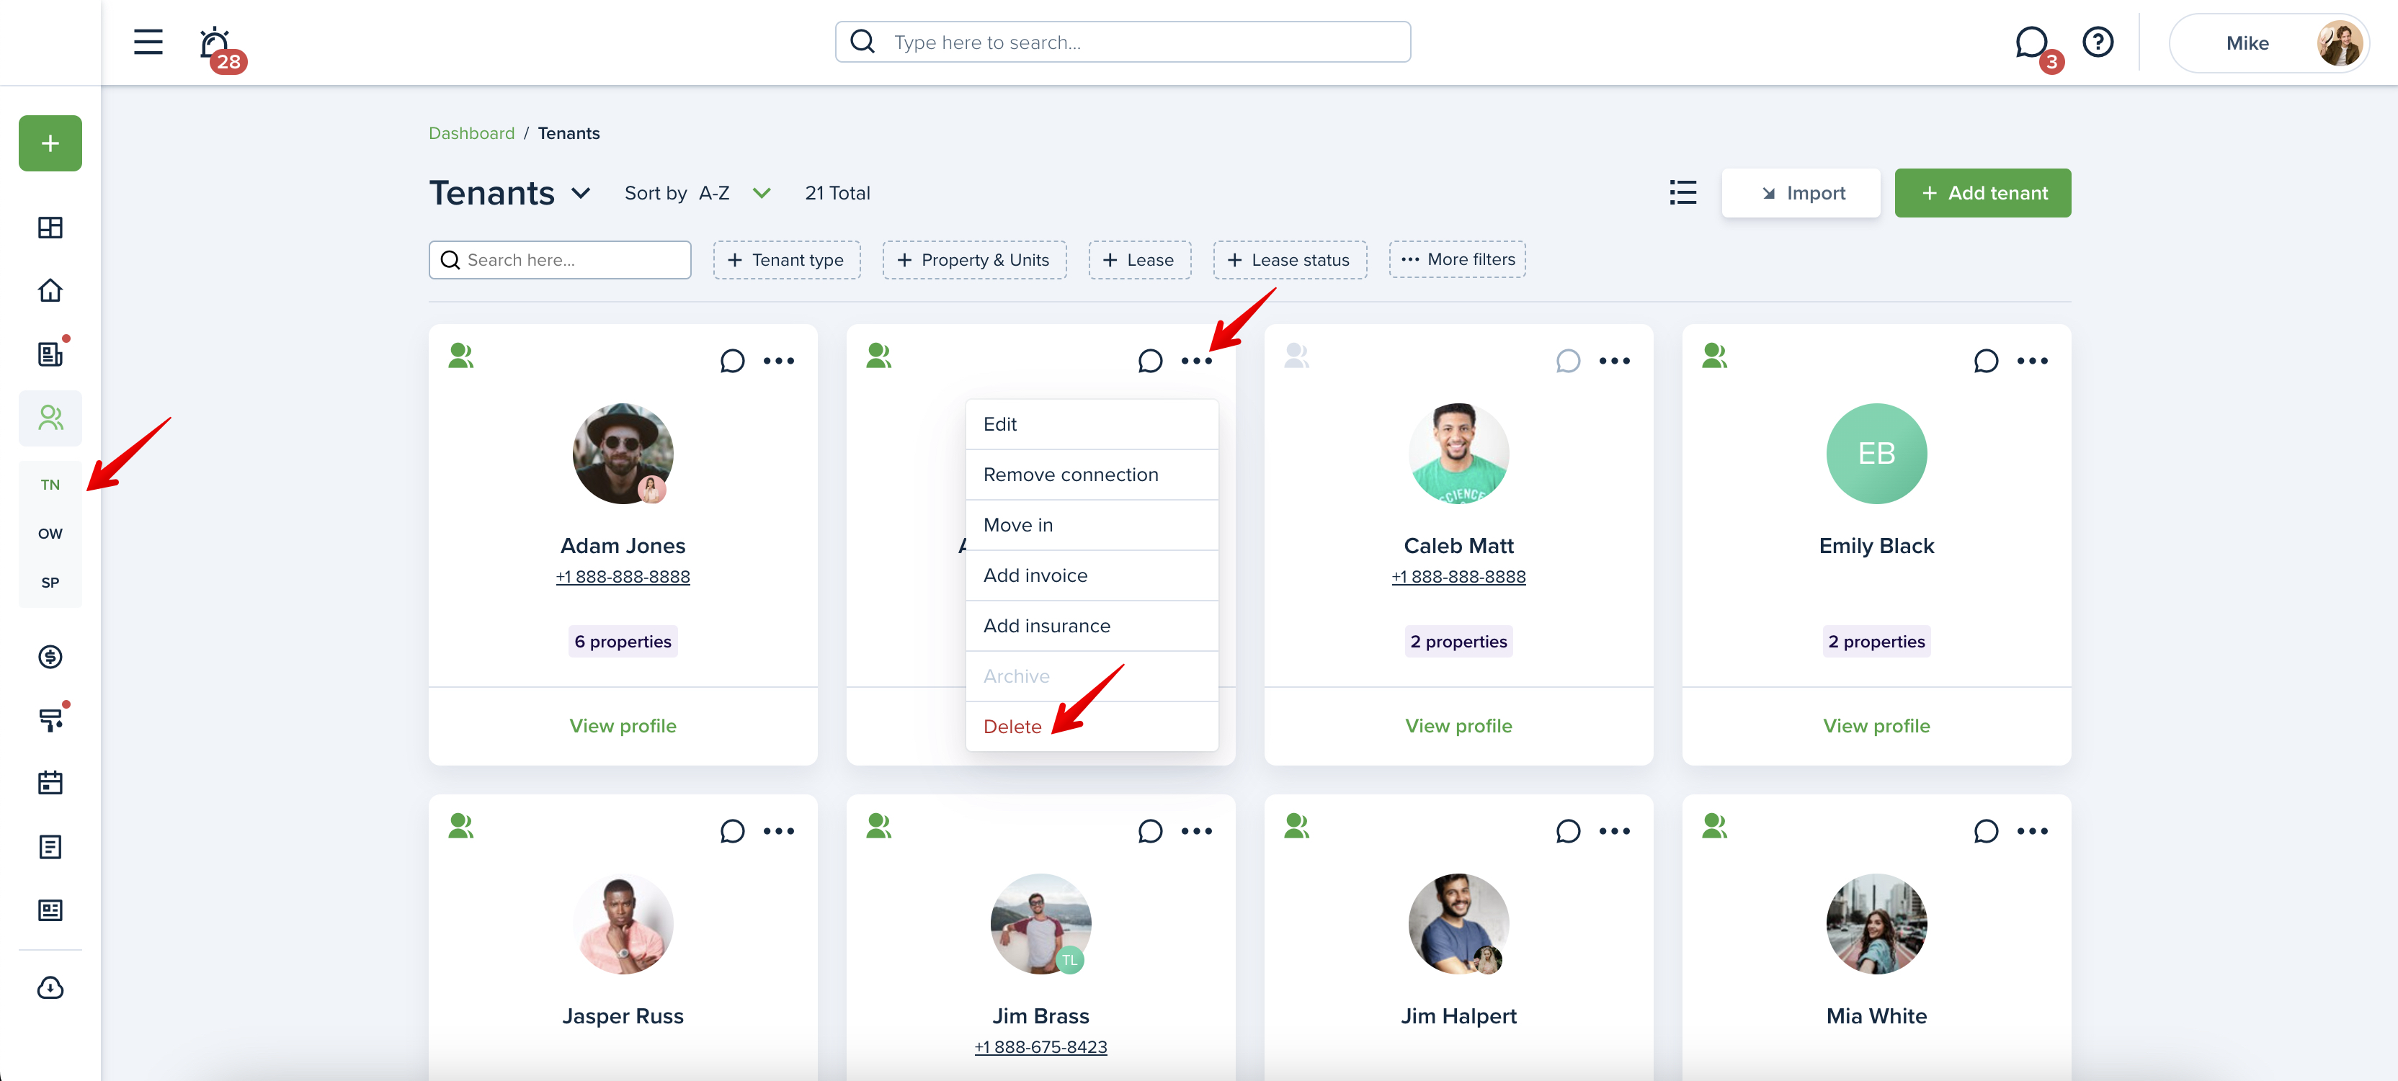The image size is (2398, 1081).
Task: Open the Lease status filter
Action: click(1289, 259)
